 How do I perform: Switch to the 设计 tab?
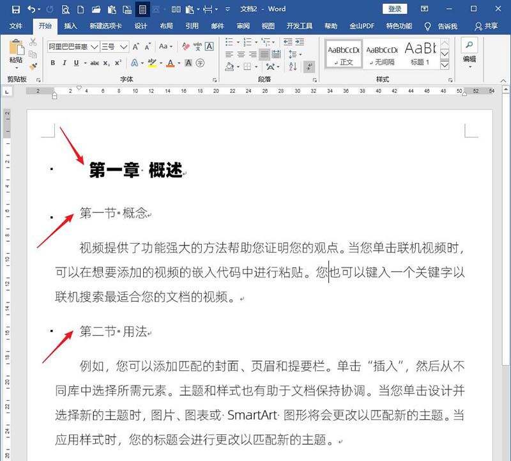pyautogui.click(x=141, y=26)
